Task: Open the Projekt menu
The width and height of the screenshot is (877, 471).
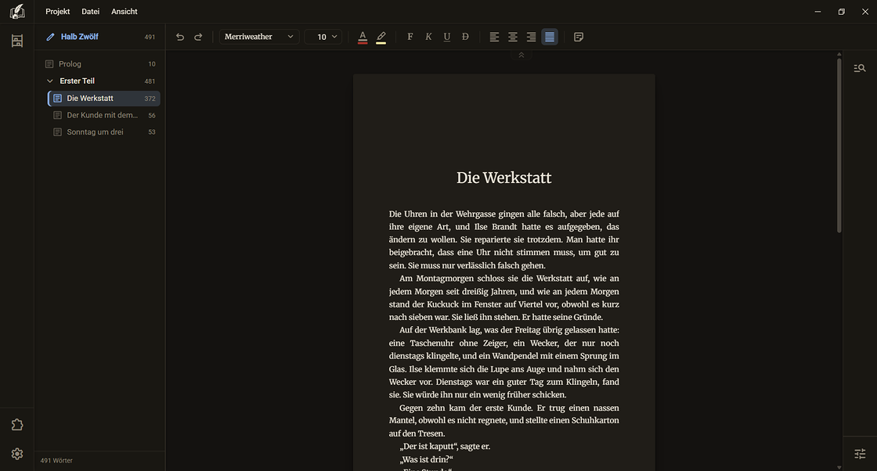Action: coord(58,11)
